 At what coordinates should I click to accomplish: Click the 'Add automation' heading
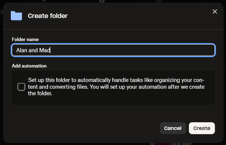[x=29, y=66]
